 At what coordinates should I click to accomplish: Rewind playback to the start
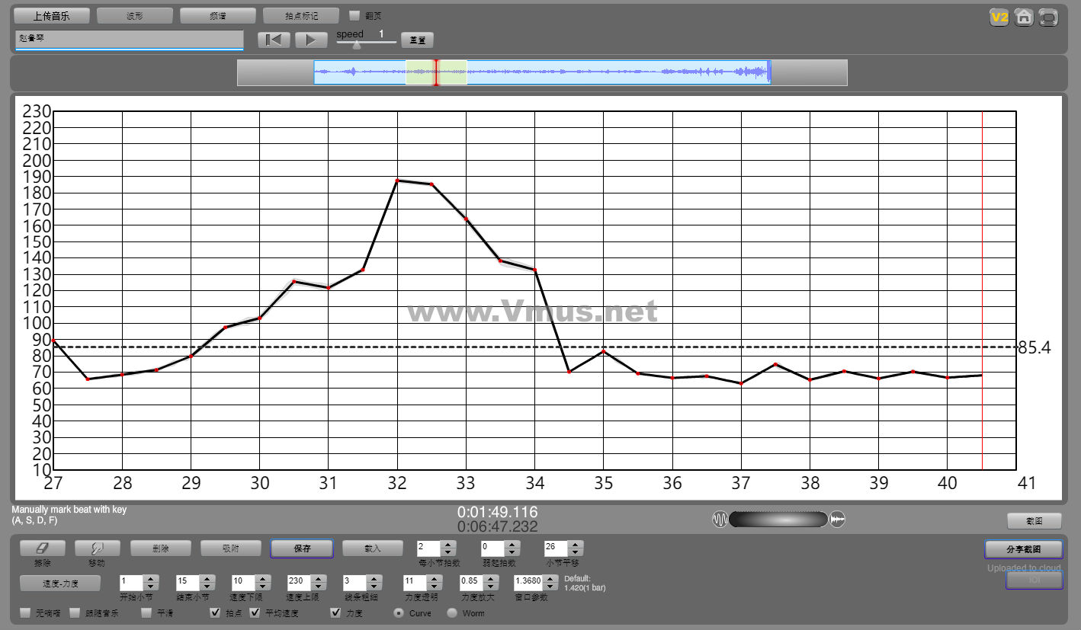(x=274, y=40)
